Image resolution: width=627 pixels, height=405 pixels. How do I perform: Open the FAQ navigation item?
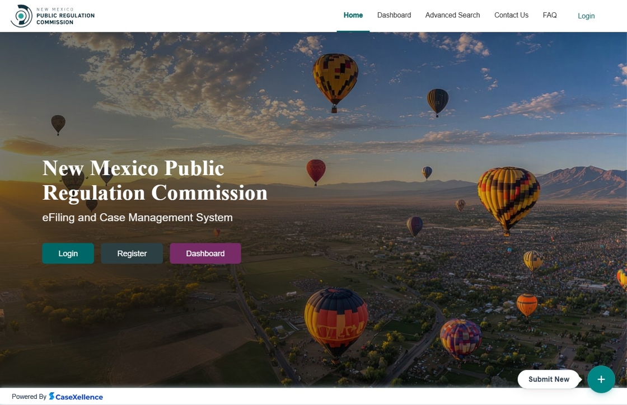(549, 15)
